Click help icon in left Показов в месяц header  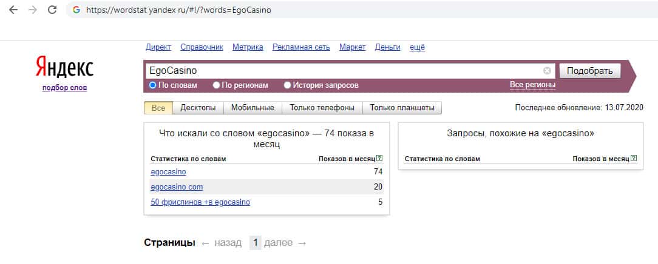coord(379,158)
